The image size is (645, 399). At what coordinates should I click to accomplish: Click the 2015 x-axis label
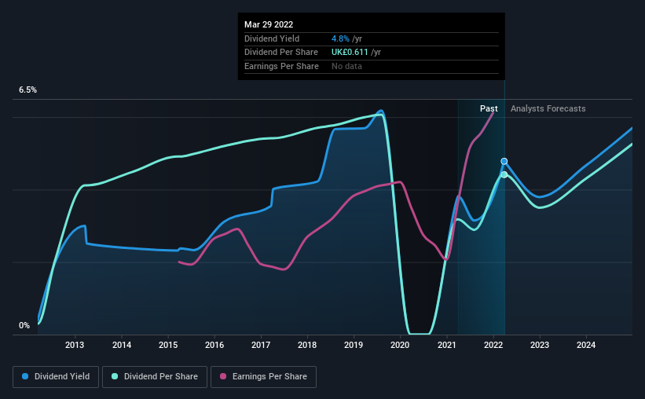coord(168,345)
